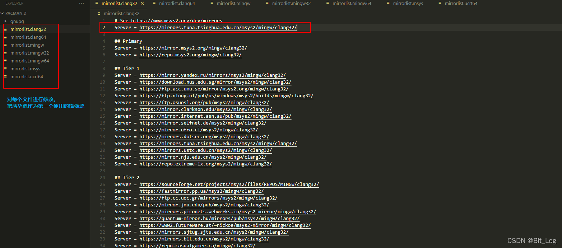This screenshot has height=248, width=562.
Task: Click mirror.internet.asn.au link
Action: 215,116
